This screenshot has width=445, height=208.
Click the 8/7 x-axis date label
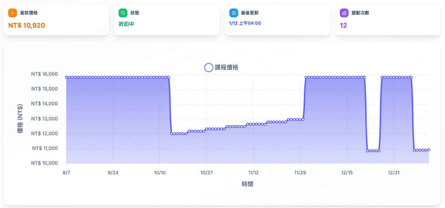pos(66,173)
